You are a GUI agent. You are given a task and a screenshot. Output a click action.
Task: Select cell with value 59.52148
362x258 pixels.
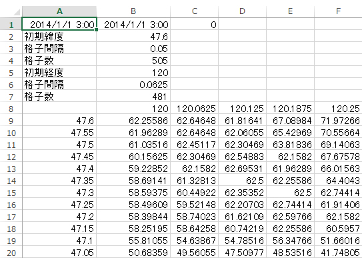tap(195, 205)
